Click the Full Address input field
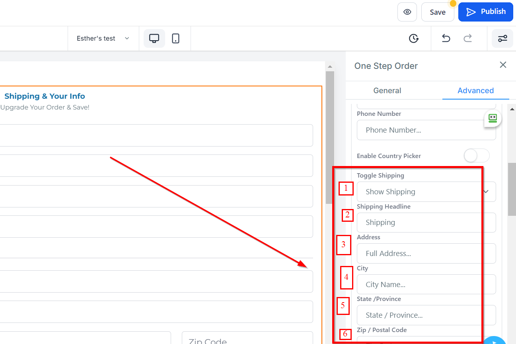 pyautogui.click(x=426, y=254)
